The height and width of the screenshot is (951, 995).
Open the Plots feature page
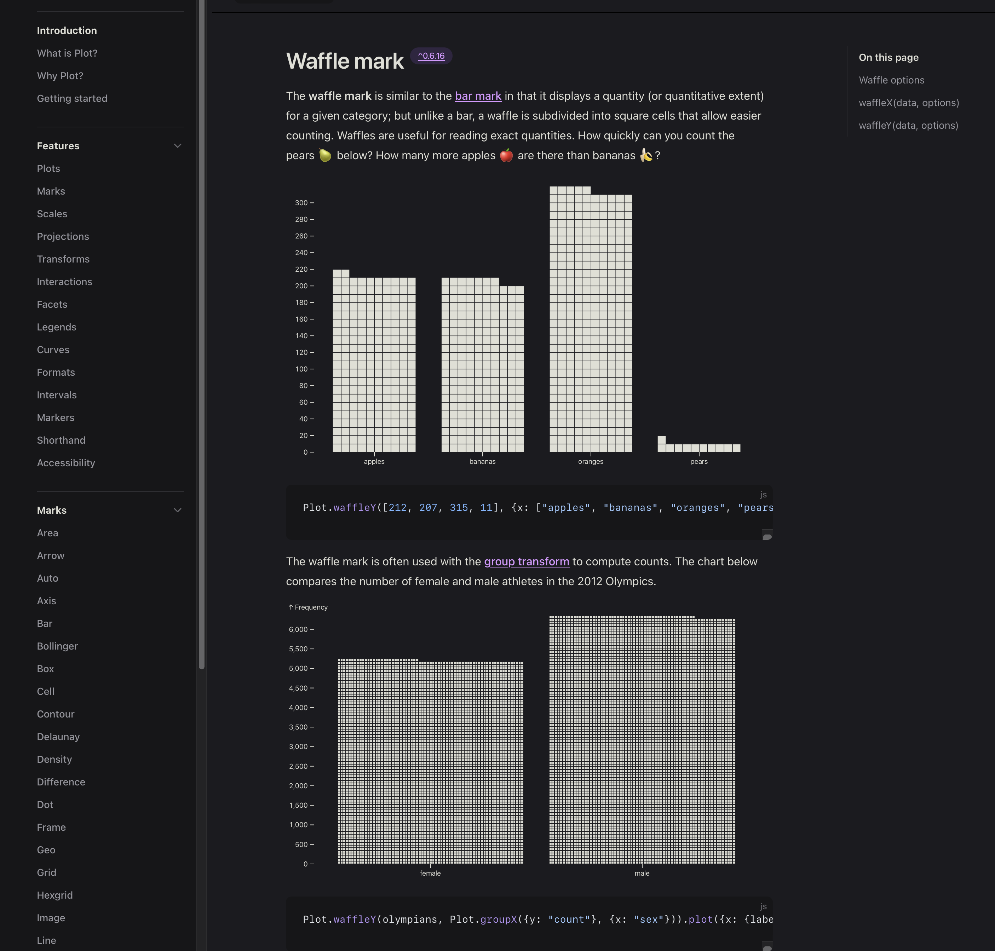pos(48,168)
